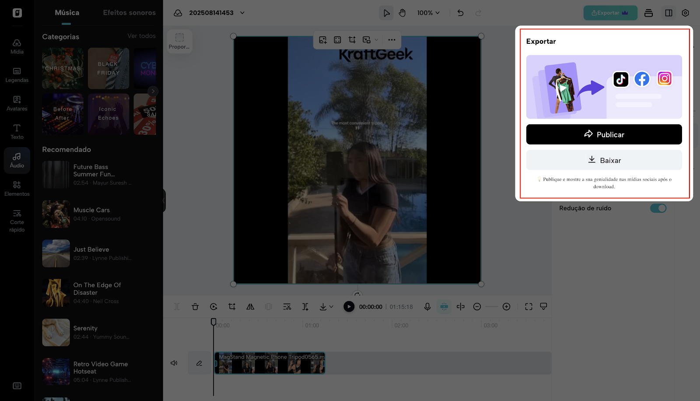Open the Propor... aspect ratio button

[x=179, y=41]
